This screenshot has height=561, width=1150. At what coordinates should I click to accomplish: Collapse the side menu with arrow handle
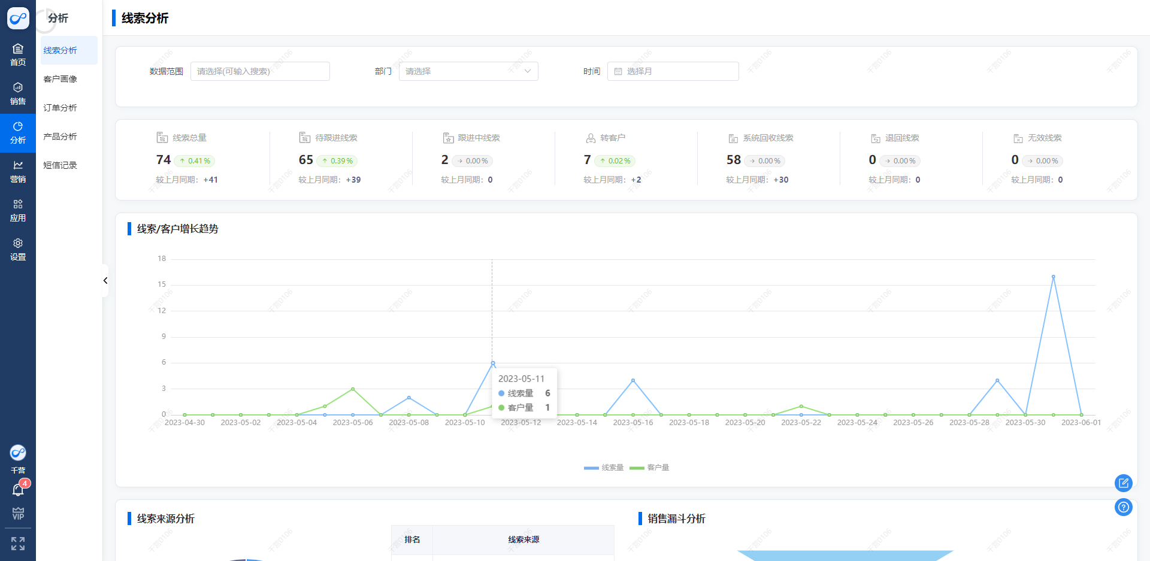[x=105, y=280]
